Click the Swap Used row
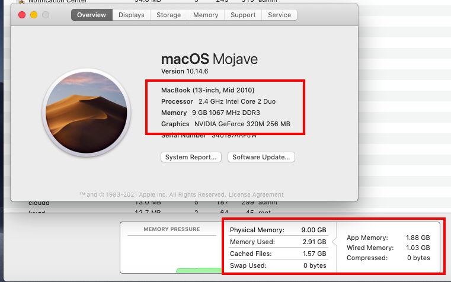 [278, 265]
